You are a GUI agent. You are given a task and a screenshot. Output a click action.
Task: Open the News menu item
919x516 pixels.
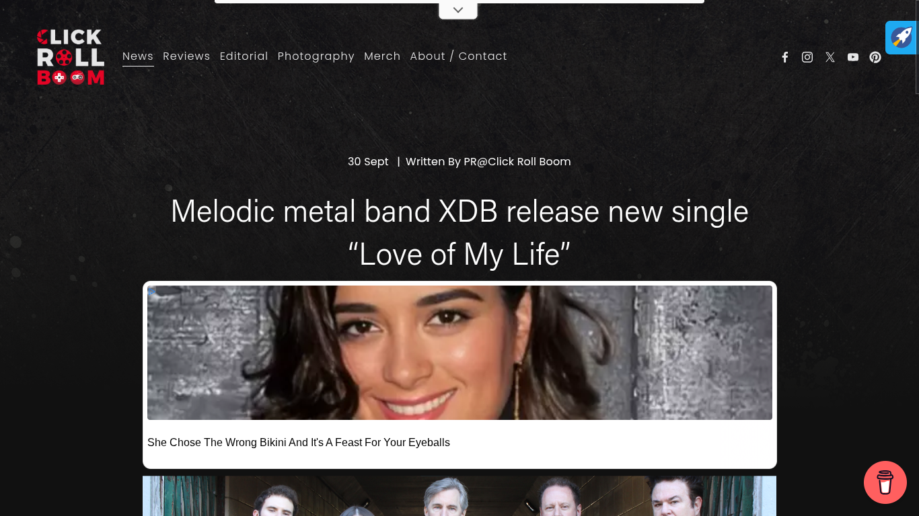pyautogui.click(x=138, y=56)
